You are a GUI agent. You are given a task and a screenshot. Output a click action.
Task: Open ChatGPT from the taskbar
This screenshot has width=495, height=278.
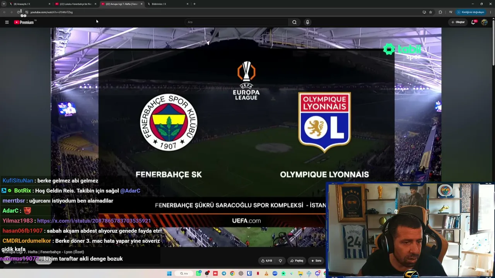pyautogui.click(x=241, y=273)
